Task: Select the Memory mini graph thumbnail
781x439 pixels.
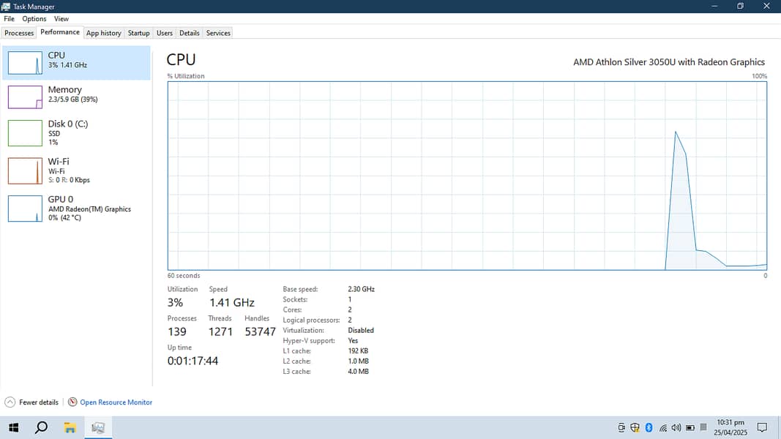Action: (x=25, y=97)
